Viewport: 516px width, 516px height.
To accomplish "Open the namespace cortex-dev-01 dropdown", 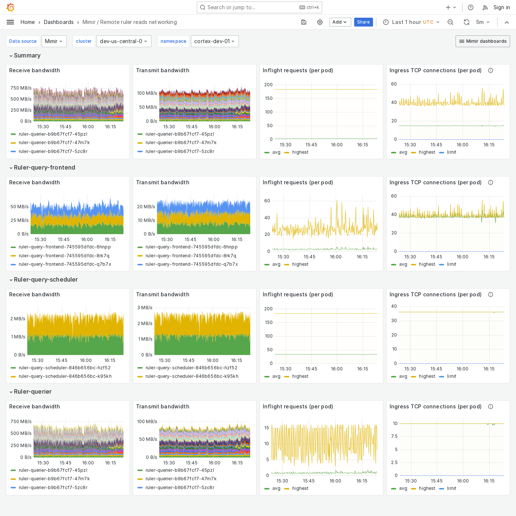I will point(215,41).
